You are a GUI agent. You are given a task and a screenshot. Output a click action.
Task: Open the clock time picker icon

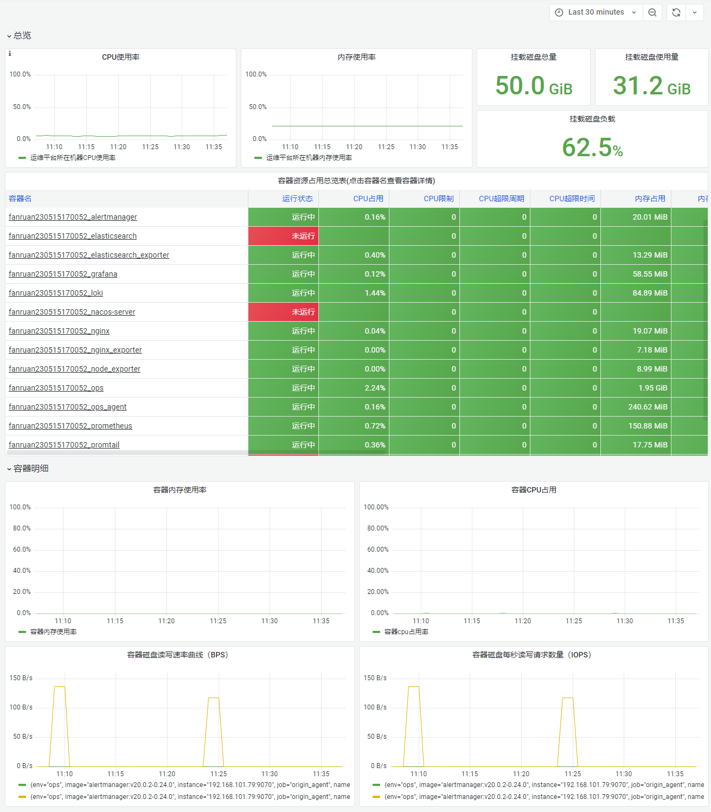coord(559,12)
